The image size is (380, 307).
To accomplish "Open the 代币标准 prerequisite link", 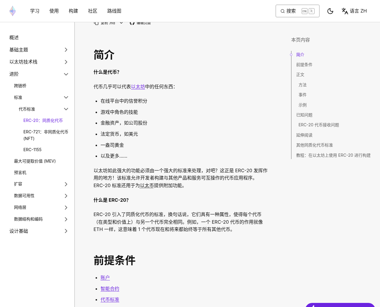I will coord(110,300).
